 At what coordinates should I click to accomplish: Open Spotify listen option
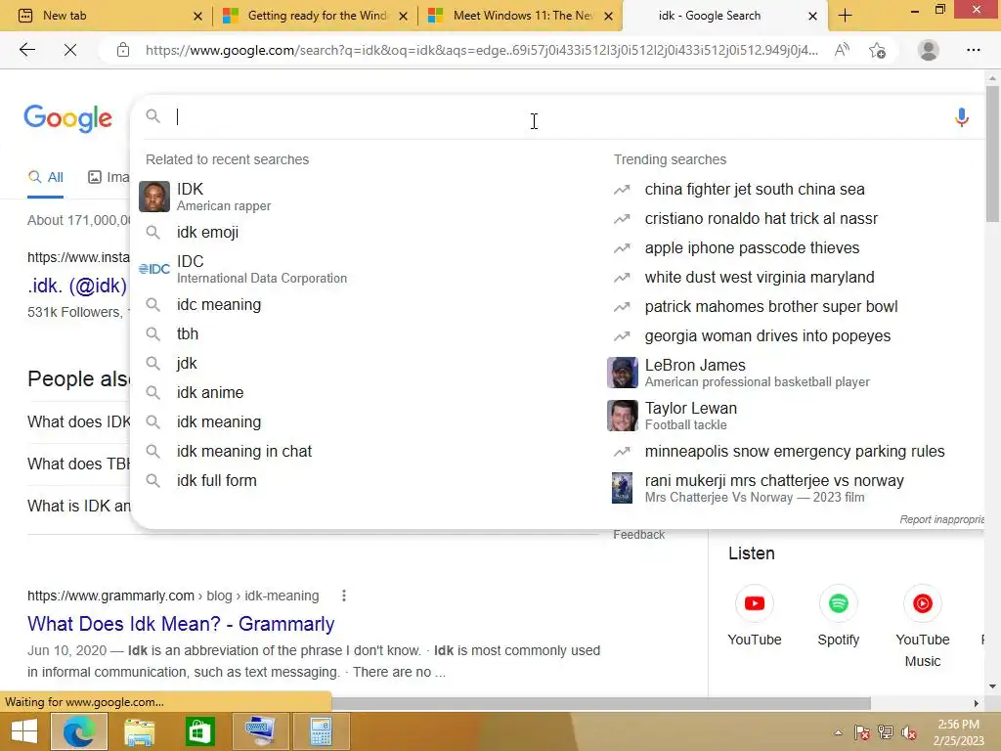(838, 616)
